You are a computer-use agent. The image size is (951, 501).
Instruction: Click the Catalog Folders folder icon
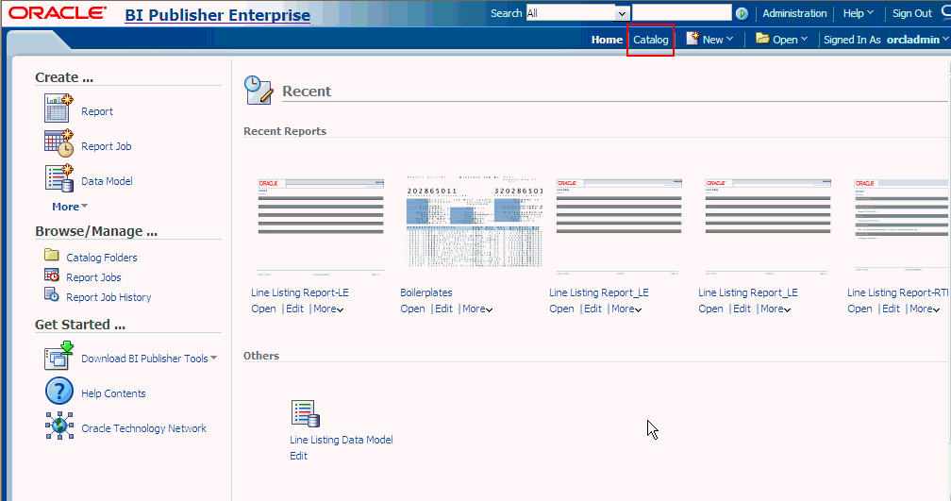(52, 254)
